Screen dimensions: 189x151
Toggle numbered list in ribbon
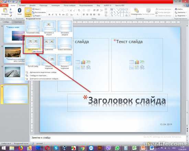point(89,10)
